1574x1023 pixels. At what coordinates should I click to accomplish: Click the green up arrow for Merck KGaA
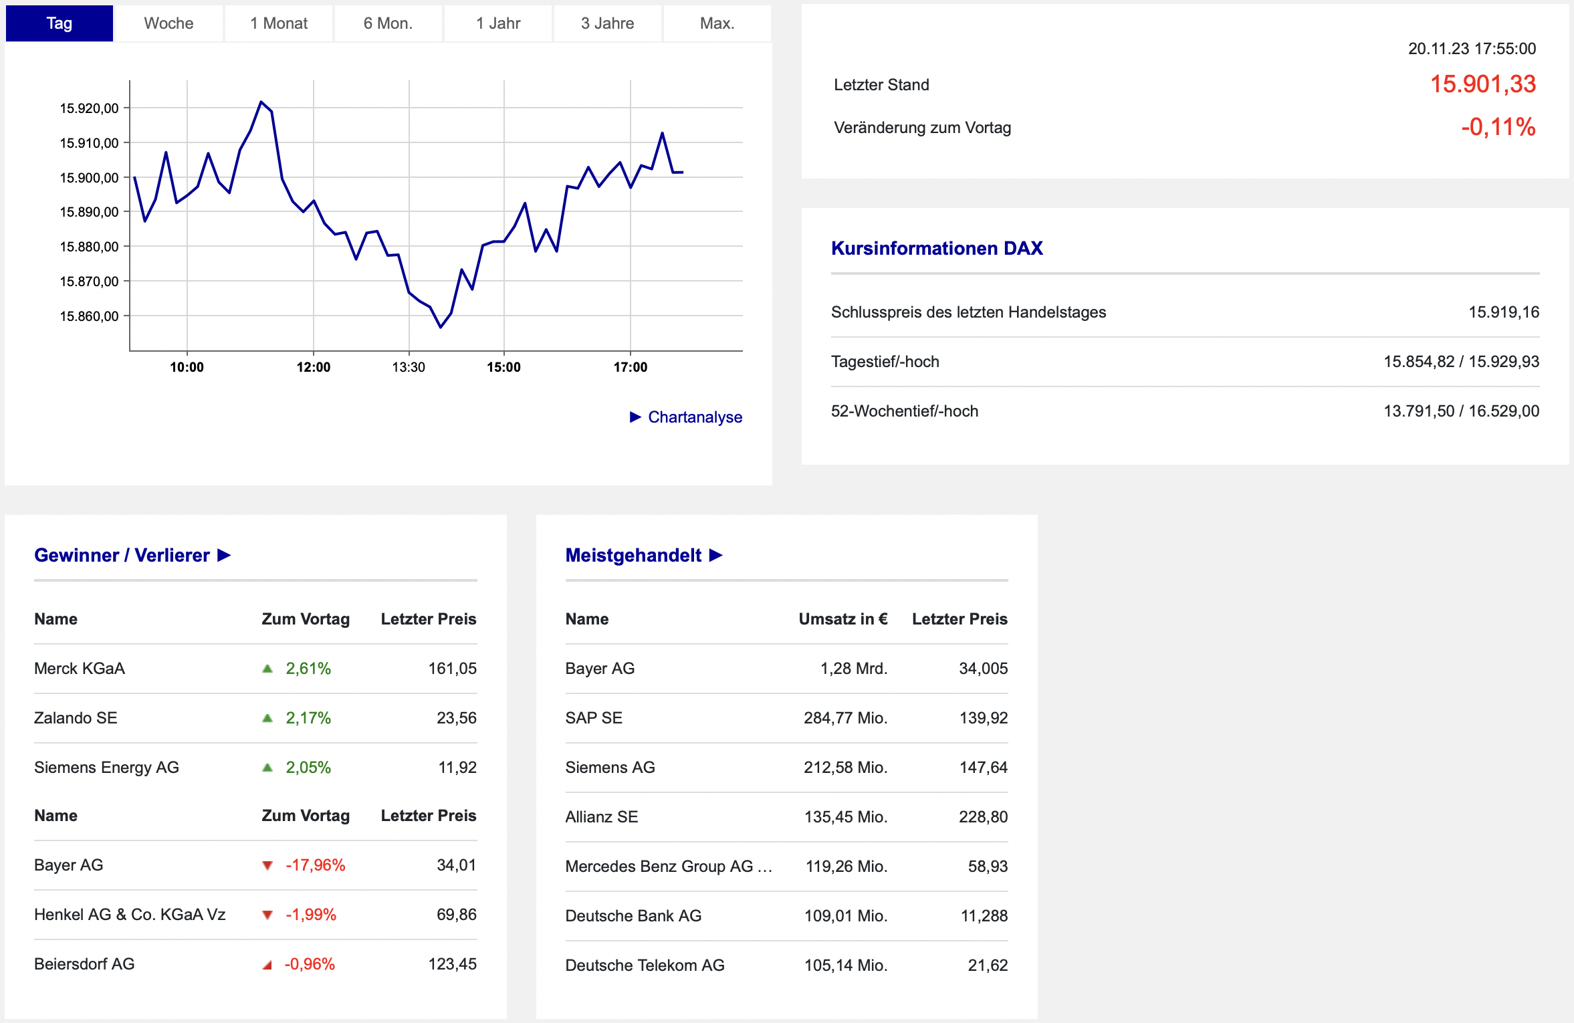pyautogui.click(x=267, y=669)
